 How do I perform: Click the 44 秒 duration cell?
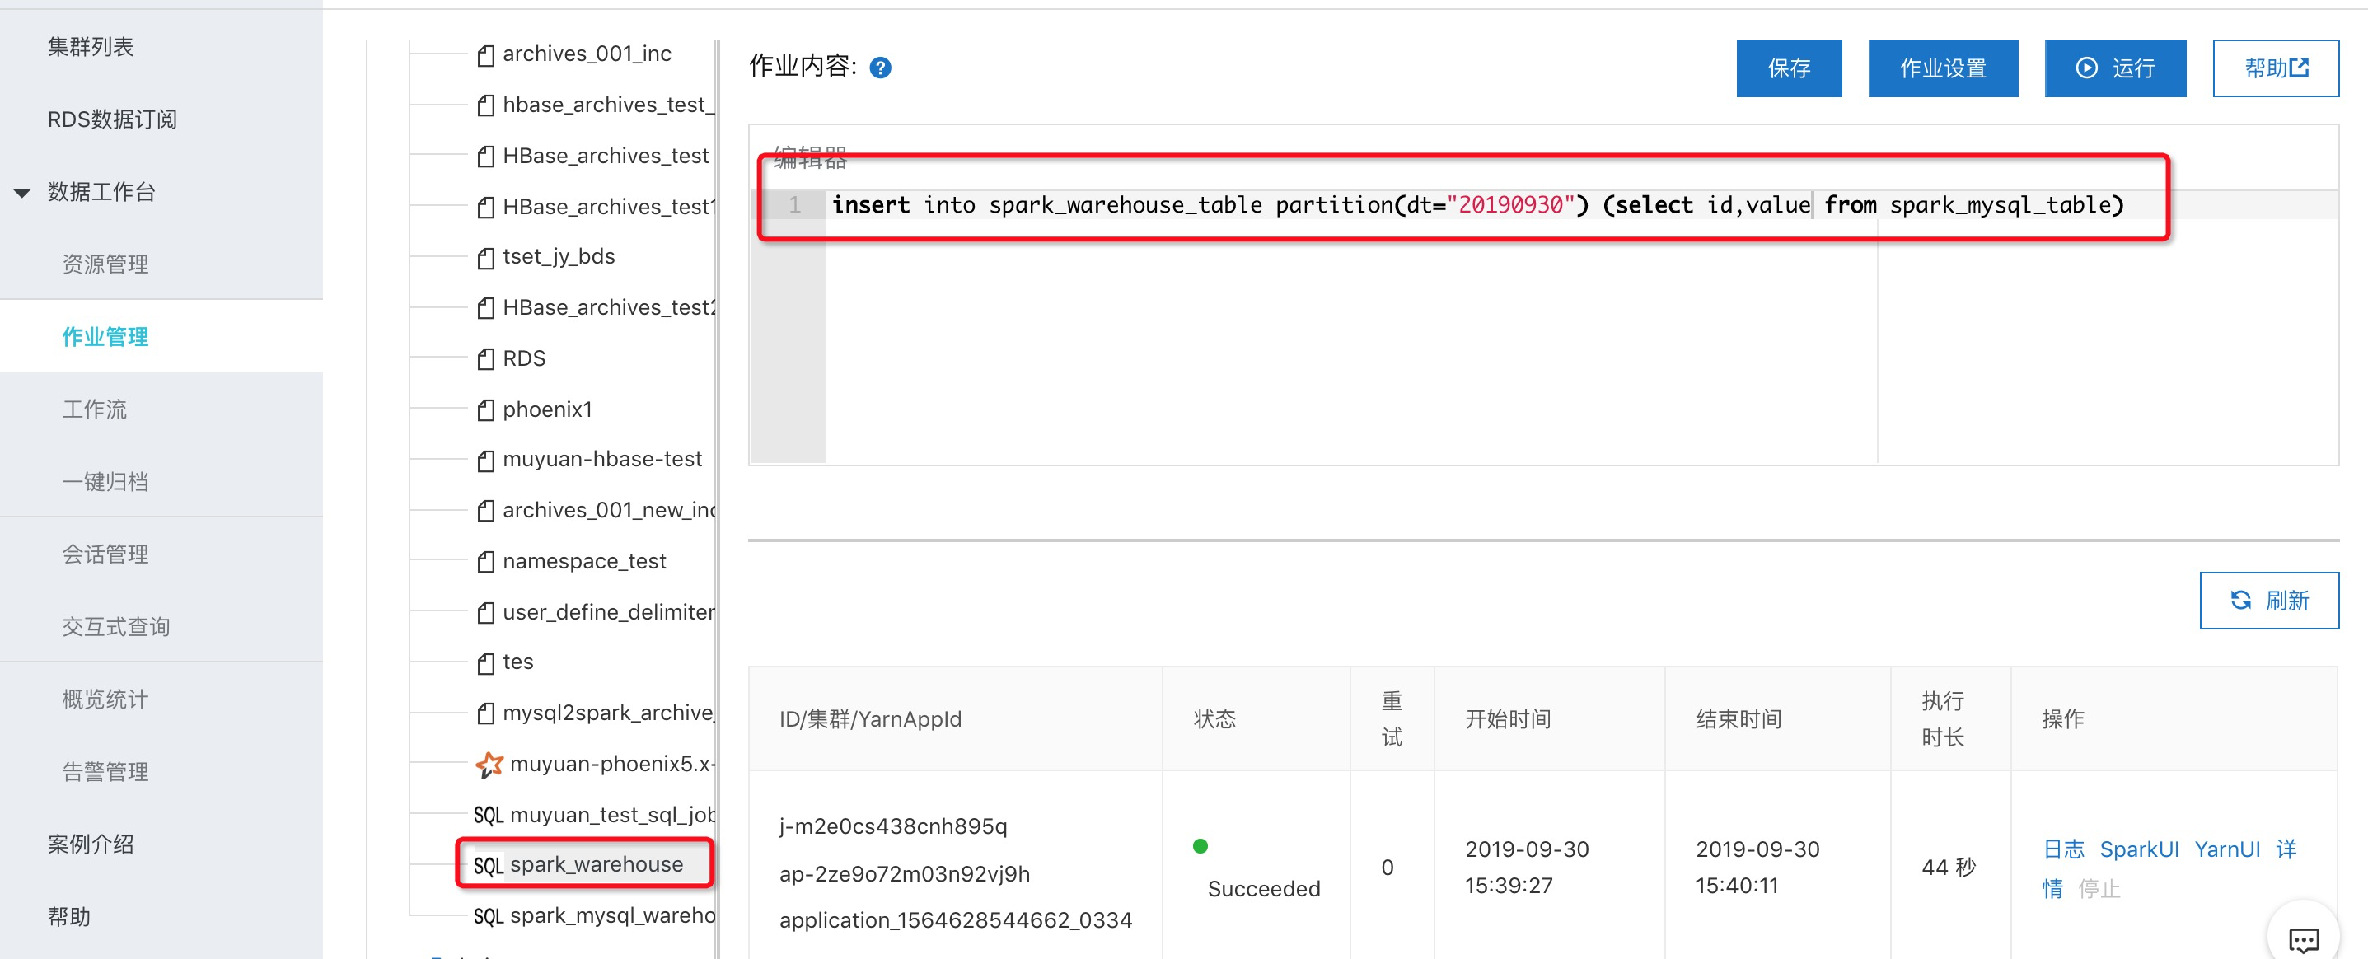tap(1948, 868)
